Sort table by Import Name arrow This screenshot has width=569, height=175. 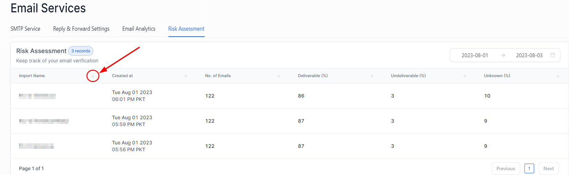(x=93, y=76)
